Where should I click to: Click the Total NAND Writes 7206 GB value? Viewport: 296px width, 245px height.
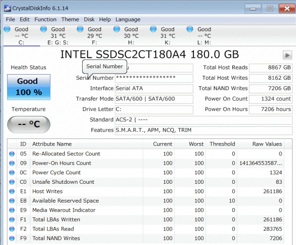(271, 88)
